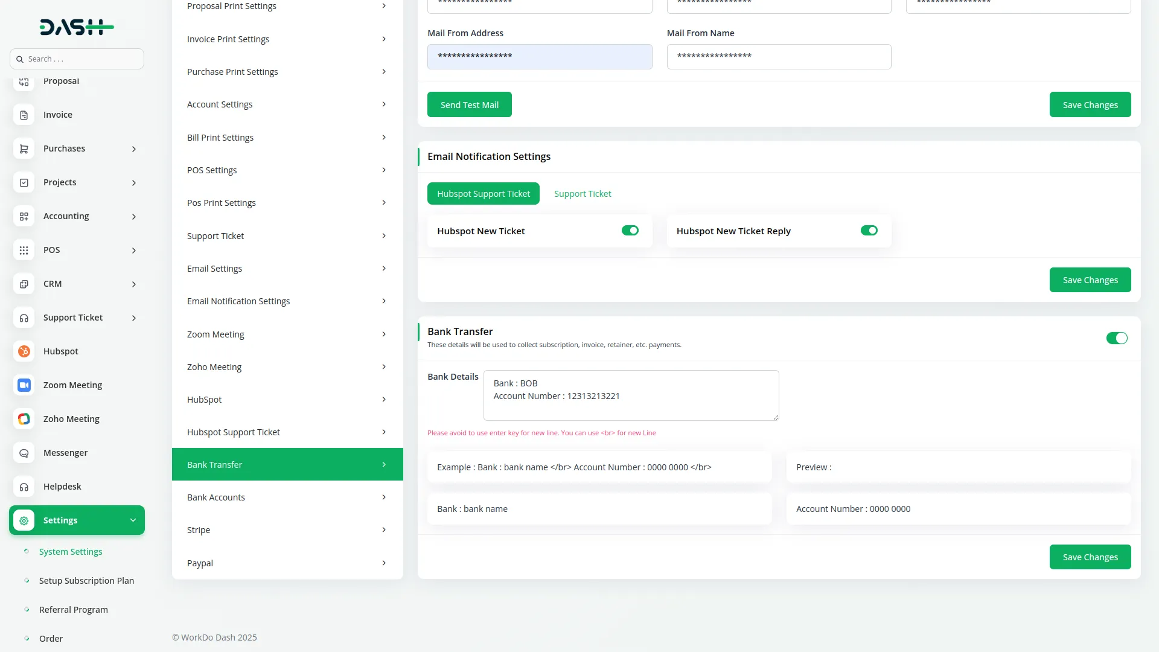1159x652 pixels.
Task: Open the CRM sidebar icon
Action: (24, 284)
